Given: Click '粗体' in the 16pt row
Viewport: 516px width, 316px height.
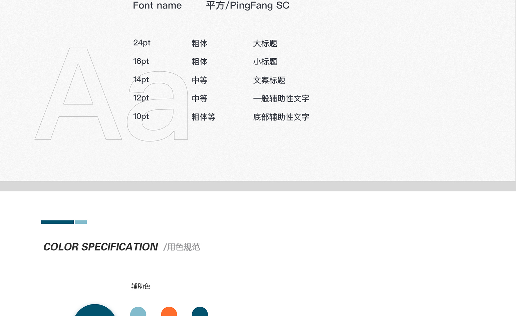Looking at the screenshot, I should point(200,62).
